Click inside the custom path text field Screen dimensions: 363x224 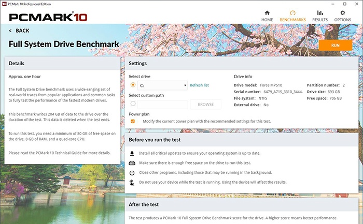tap(162, 104)
